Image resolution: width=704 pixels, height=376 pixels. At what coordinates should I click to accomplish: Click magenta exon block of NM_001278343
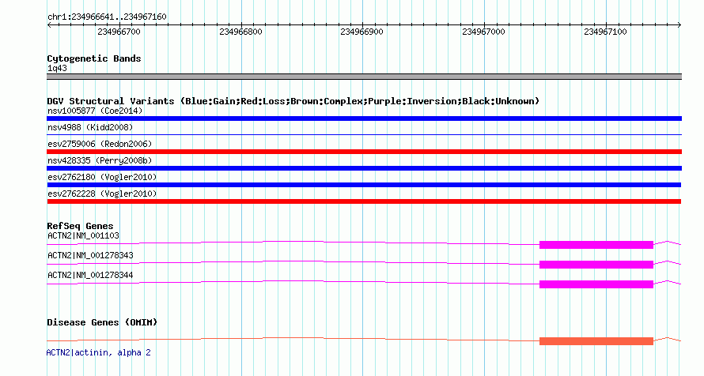click(596, 265)
